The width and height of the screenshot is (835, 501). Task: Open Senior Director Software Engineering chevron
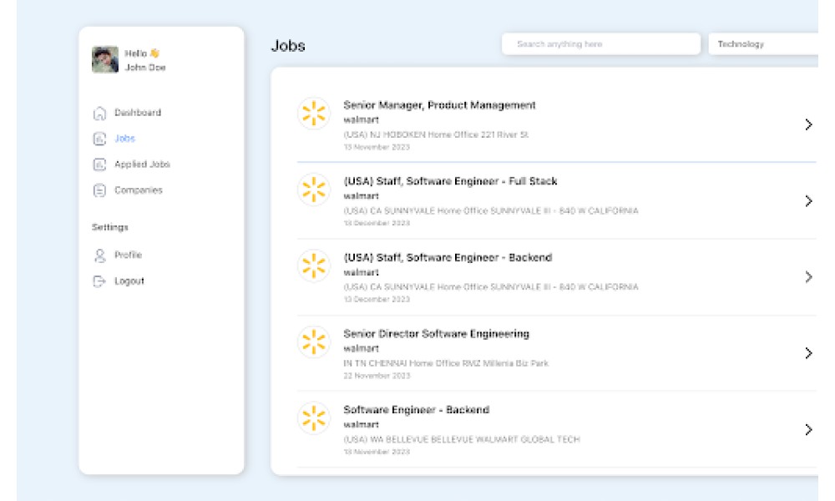pos(808,353)
